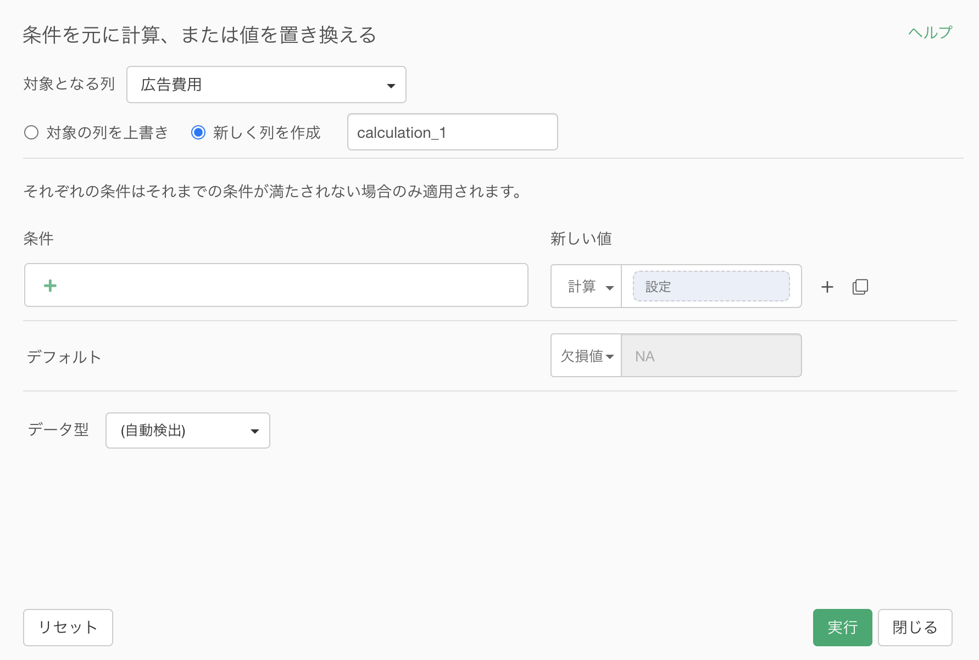Click the empty condition input box
979x660 pixels.
click(x=276, y=285)
